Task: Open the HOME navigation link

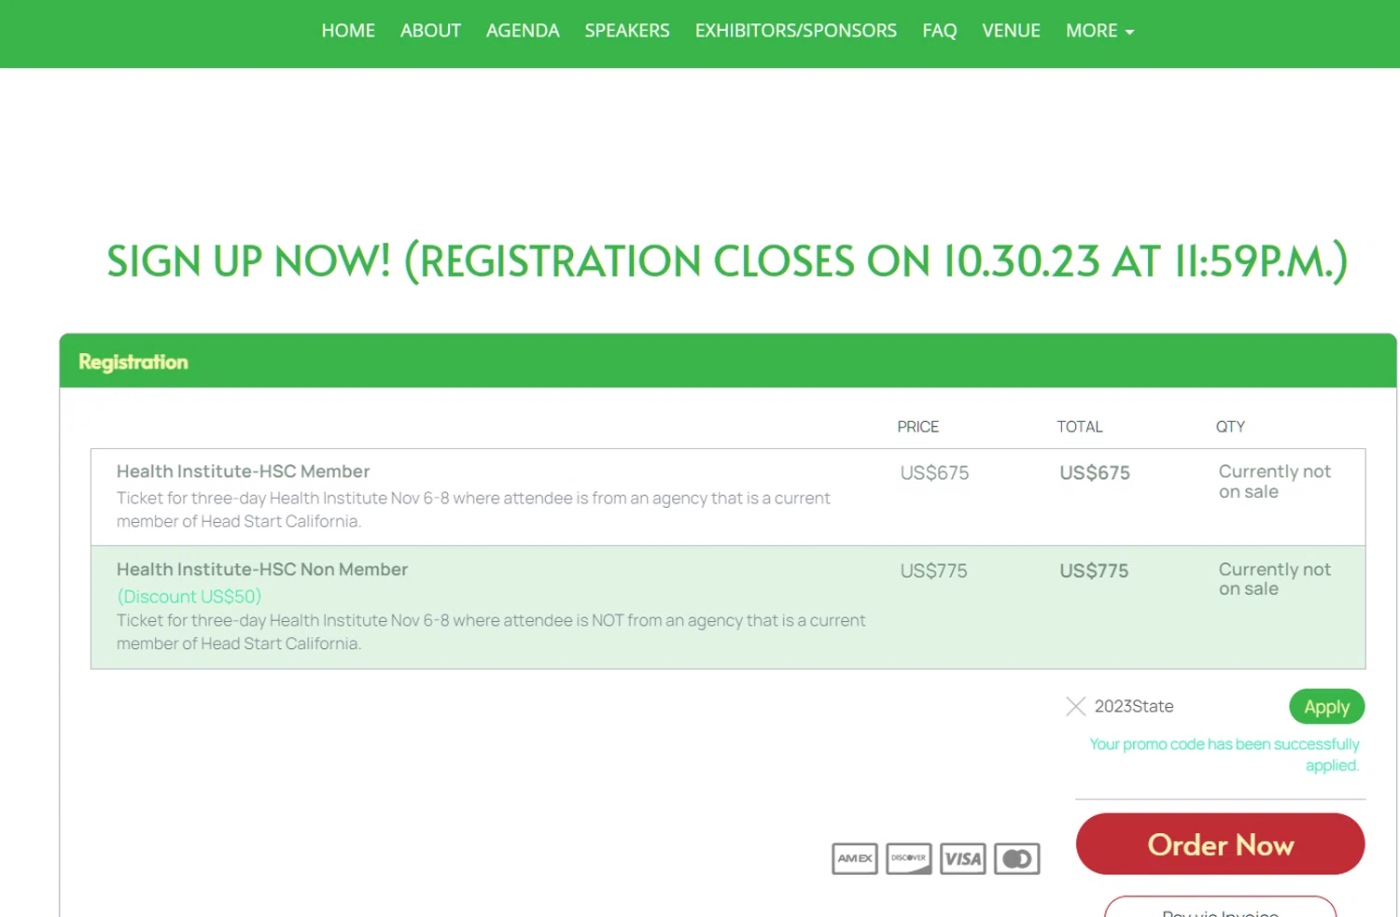Action: (x=348, y=31)
